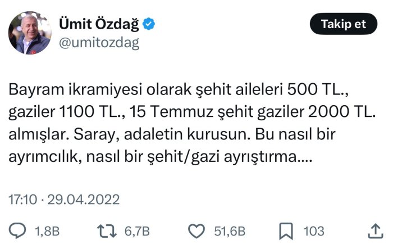
Task: Like the tweet with the heart icon
Action: tap(196, 230)
